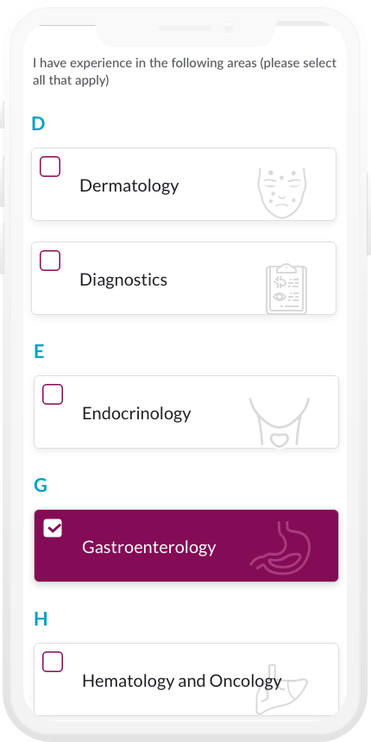Deselect the Gastroenterology label text

point(149,547)
